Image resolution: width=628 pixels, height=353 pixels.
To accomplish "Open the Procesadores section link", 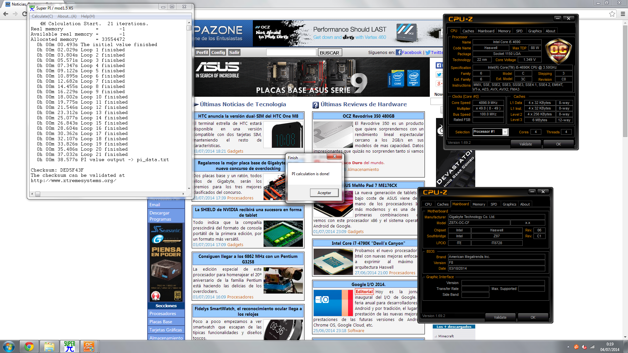I will click(163, 313).
